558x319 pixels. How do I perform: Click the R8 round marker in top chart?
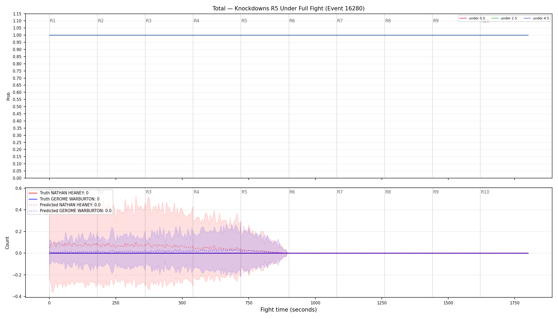click(x=388, y=21)
